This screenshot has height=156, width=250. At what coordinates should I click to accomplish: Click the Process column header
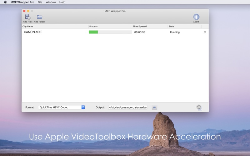(x=110, y=27)
